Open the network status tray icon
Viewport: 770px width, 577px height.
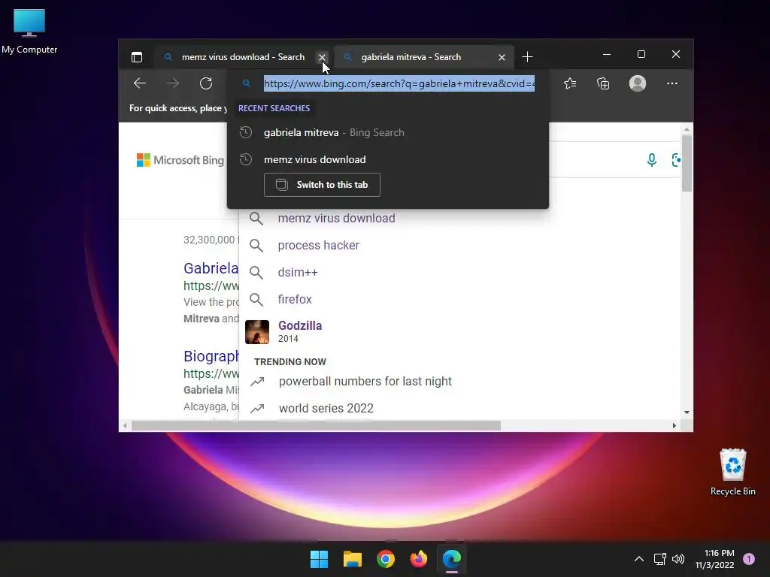point(659,559)
